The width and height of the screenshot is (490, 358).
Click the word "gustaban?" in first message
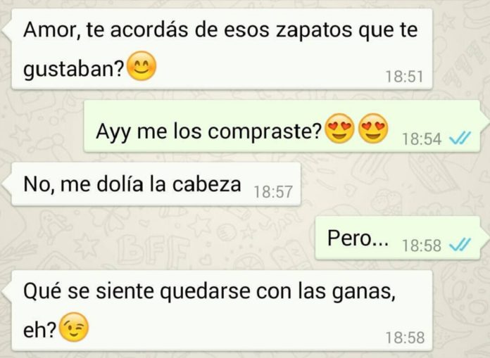coord(74,70)
